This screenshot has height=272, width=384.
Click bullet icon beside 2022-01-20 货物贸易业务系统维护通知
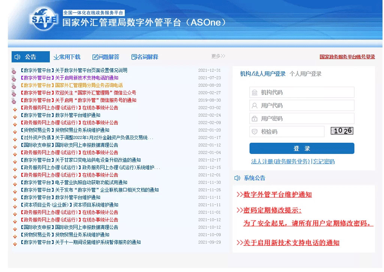pos(15,132)
